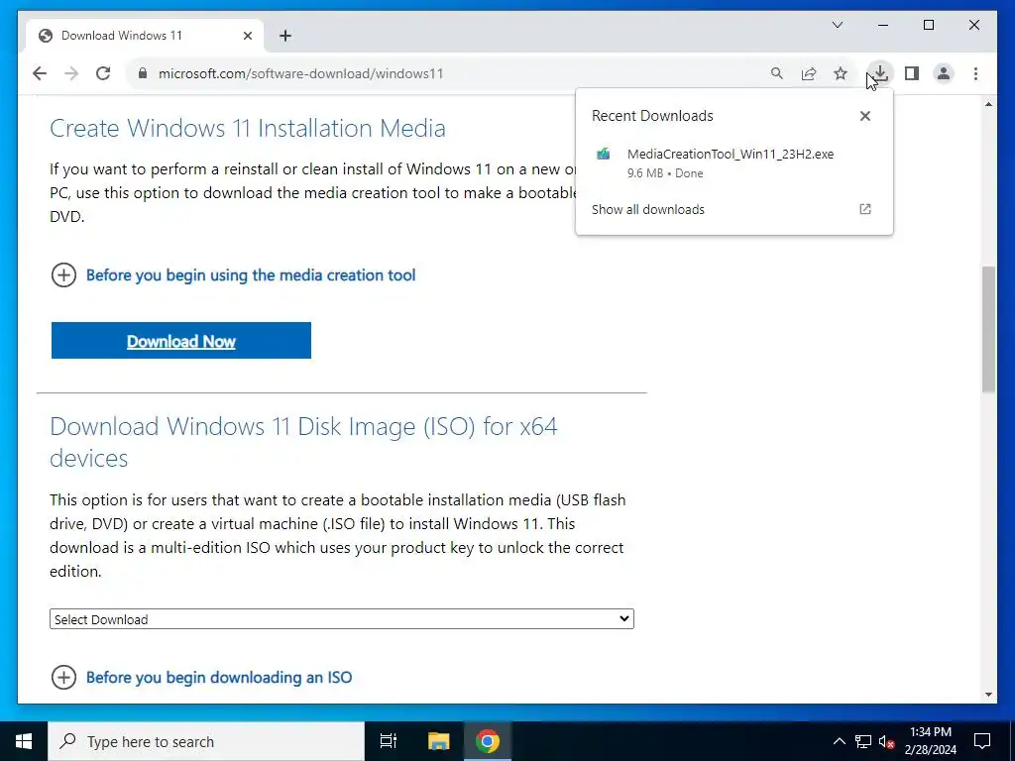Open the Chrome profile avatar

944,73
